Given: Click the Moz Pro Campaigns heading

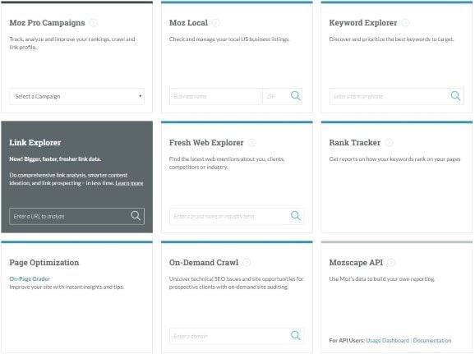Looking at the screenshot, I should pyautogui.click(x=48, y=23).
